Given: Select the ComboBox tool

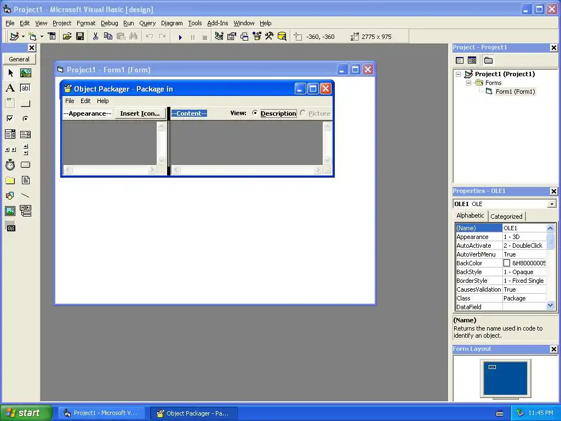Looking at the screenshot, I should pos(10,134).
